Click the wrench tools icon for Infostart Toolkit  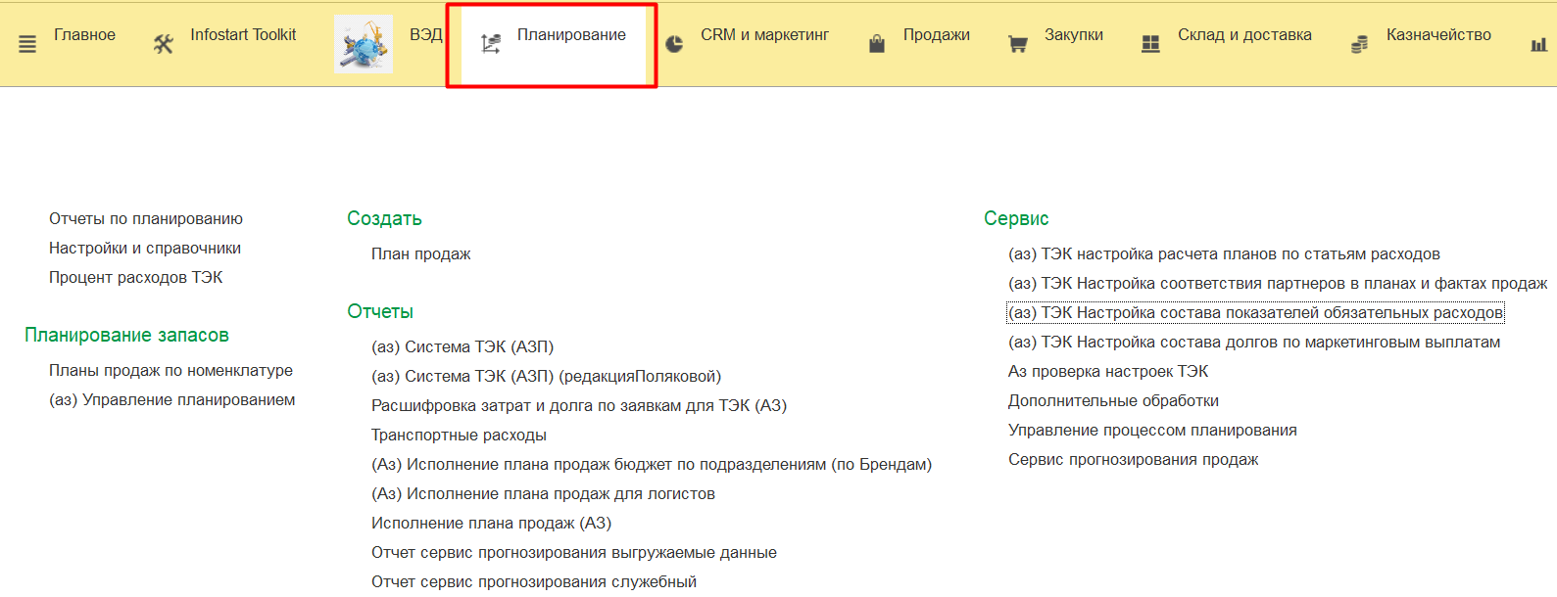[x=164, y=44]
